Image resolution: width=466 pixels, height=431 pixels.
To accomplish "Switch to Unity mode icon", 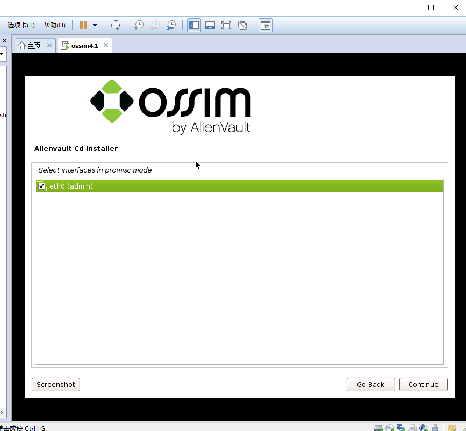I will coord(242,25).
